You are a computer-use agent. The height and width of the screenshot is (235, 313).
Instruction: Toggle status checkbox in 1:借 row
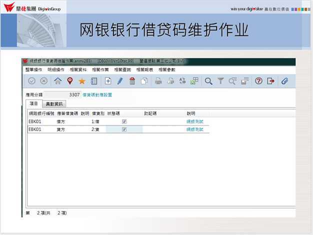(124, 121)
